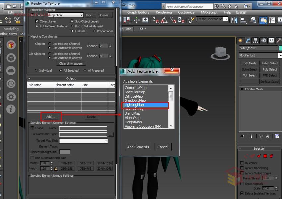Click the Mirror tool icon
The image size is (282, 199).
(x=234, y=20)
